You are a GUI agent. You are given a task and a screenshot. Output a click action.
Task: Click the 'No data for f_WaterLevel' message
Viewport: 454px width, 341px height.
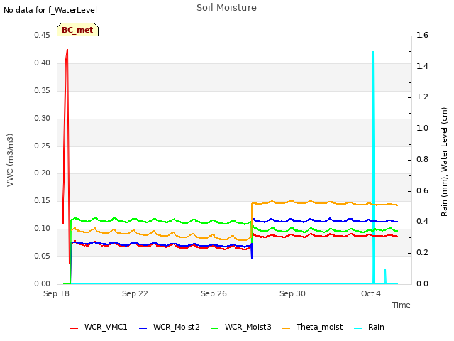pyautogui.click(x=50, y=10)
